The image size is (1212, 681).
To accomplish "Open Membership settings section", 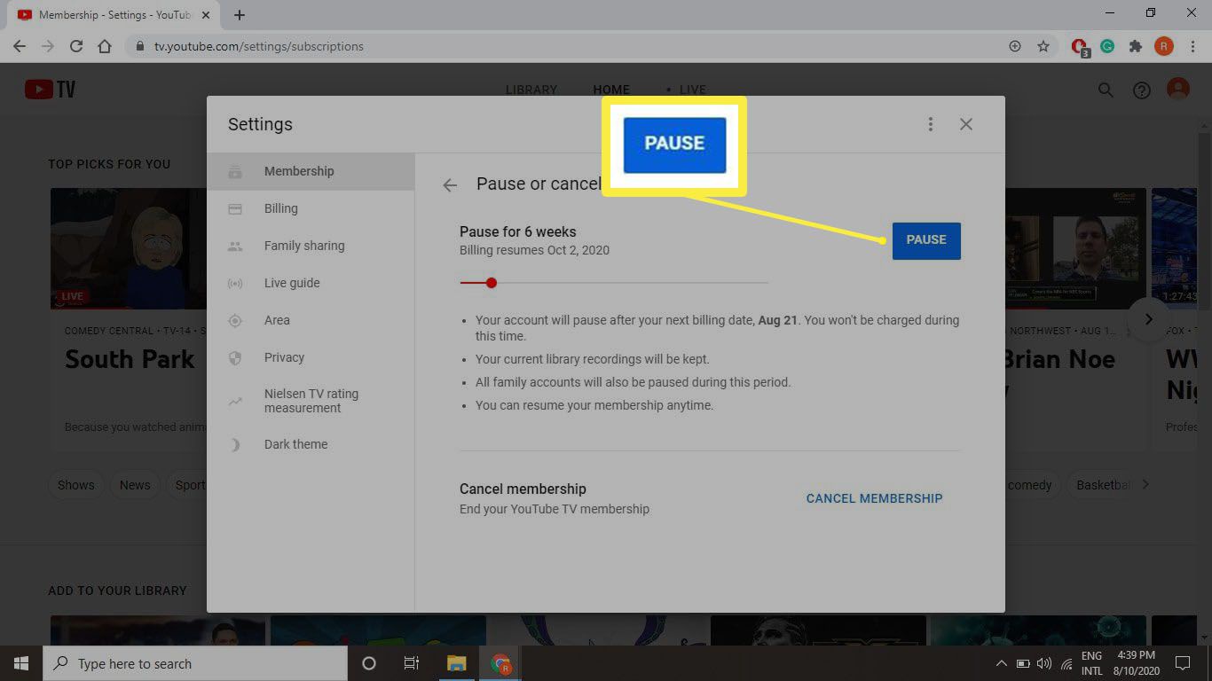I will [311, 171].
